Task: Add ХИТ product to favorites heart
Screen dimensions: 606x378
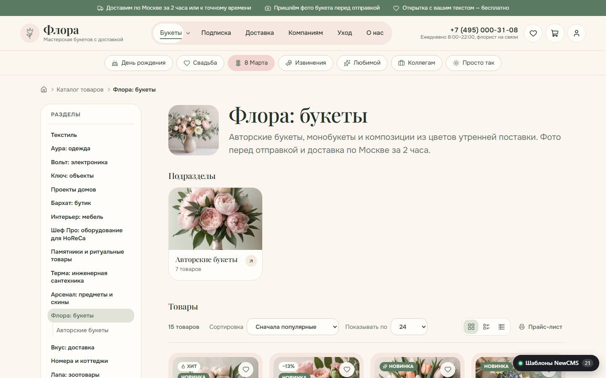Action: pos(246,370)
